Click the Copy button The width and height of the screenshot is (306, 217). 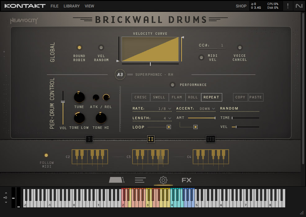click(241, 97)
